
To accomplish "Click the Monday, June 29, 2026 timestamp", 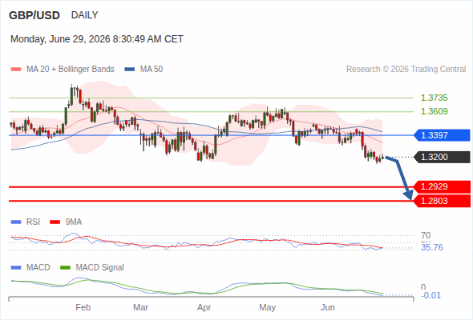I will click(97, 39).
